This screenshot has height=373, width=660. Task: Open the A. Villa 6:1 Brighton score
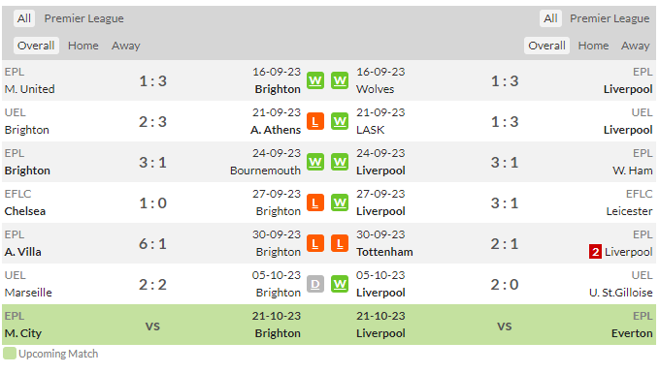pyautogui.click(x=152, y=243)
